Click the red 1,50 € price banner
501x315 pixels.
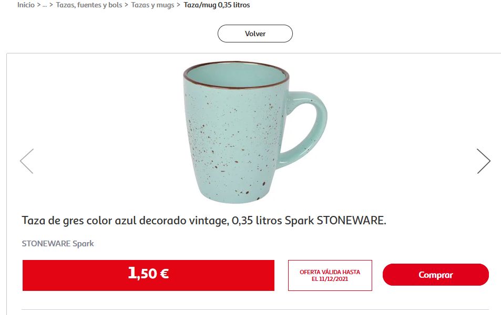click(x=148, y=275)
